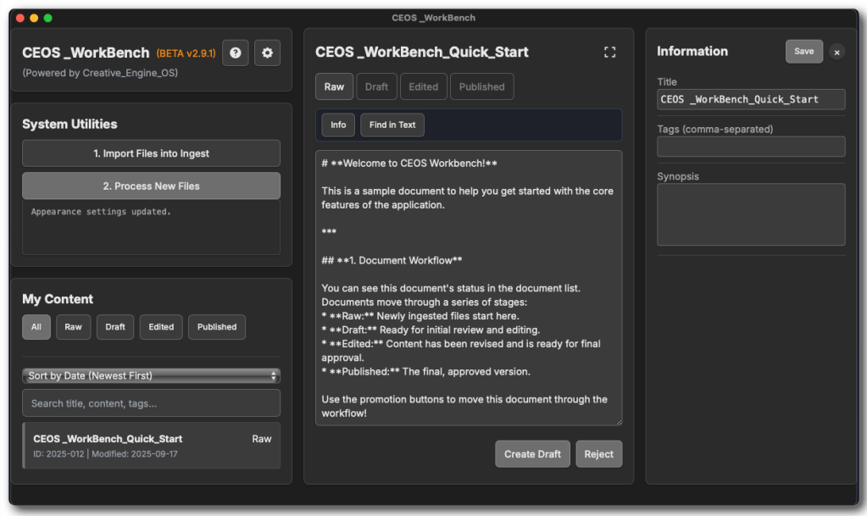The height and width of the screenshot is (516, 867).
Task: Select the CEOS _WorkBench_Quick_Start list entry
Action: pos(151,445)
